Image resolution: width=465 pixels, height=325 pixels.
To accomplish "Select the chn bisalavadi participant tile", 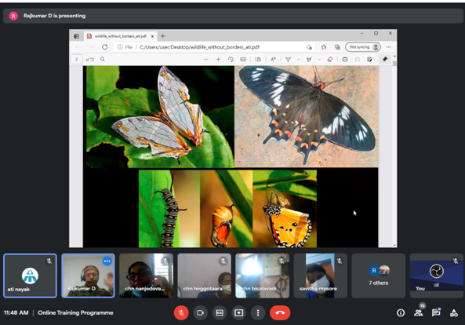I will (263, 276).
